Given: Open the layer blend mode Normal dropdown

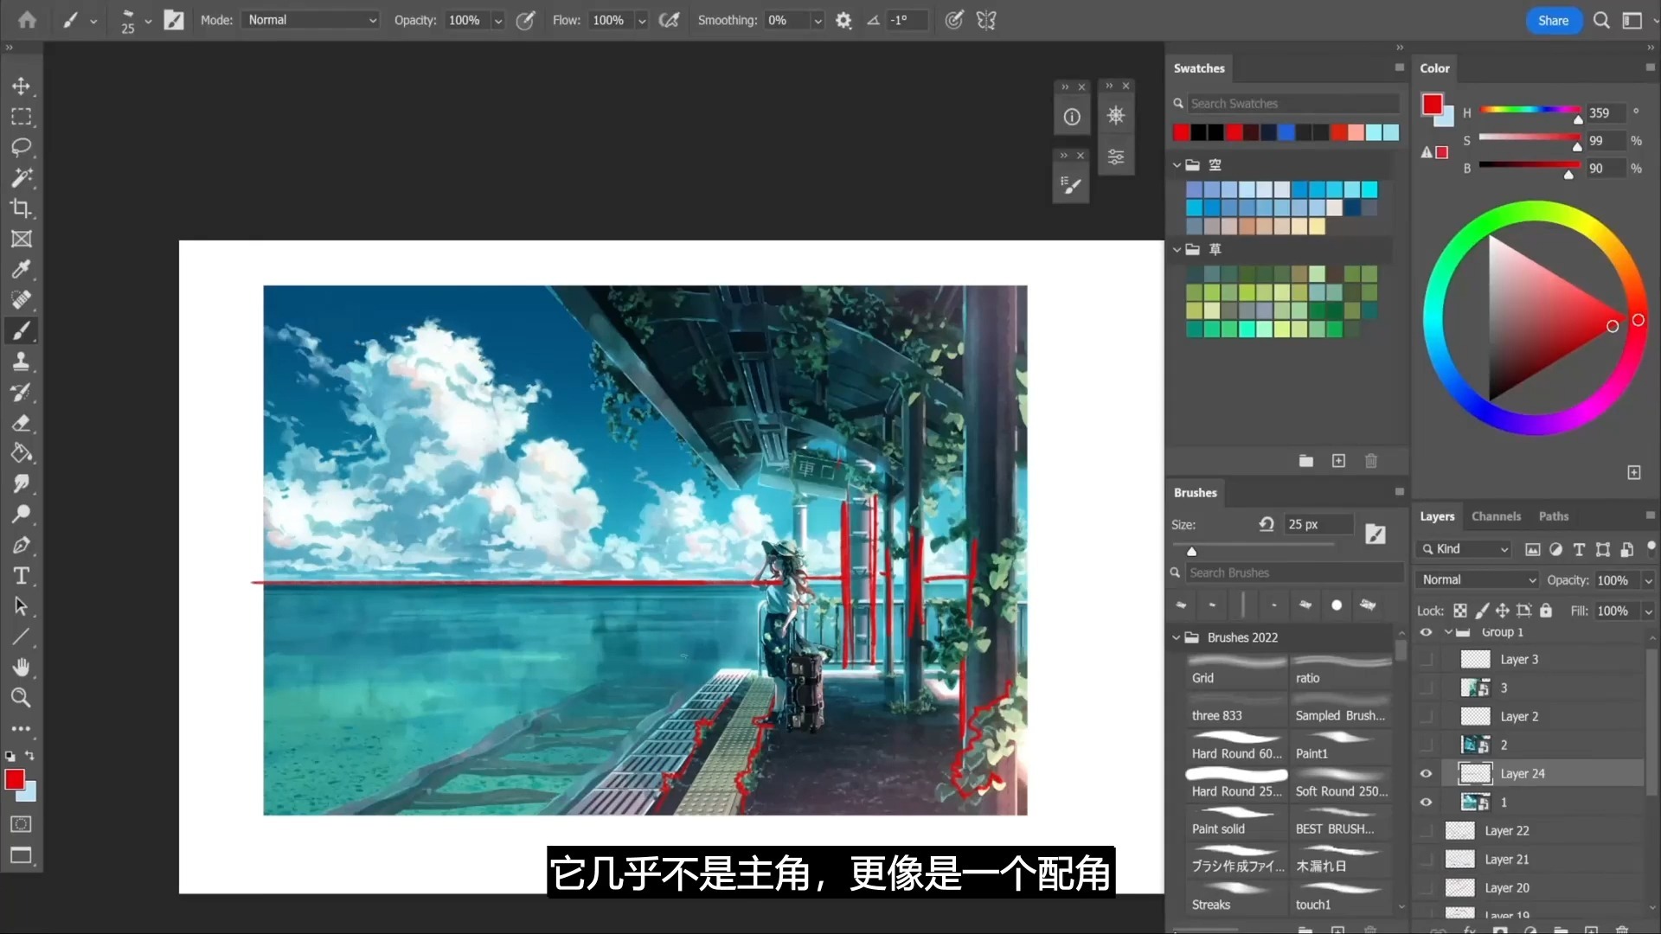Looking at the screenshot, I should 1478,579.
